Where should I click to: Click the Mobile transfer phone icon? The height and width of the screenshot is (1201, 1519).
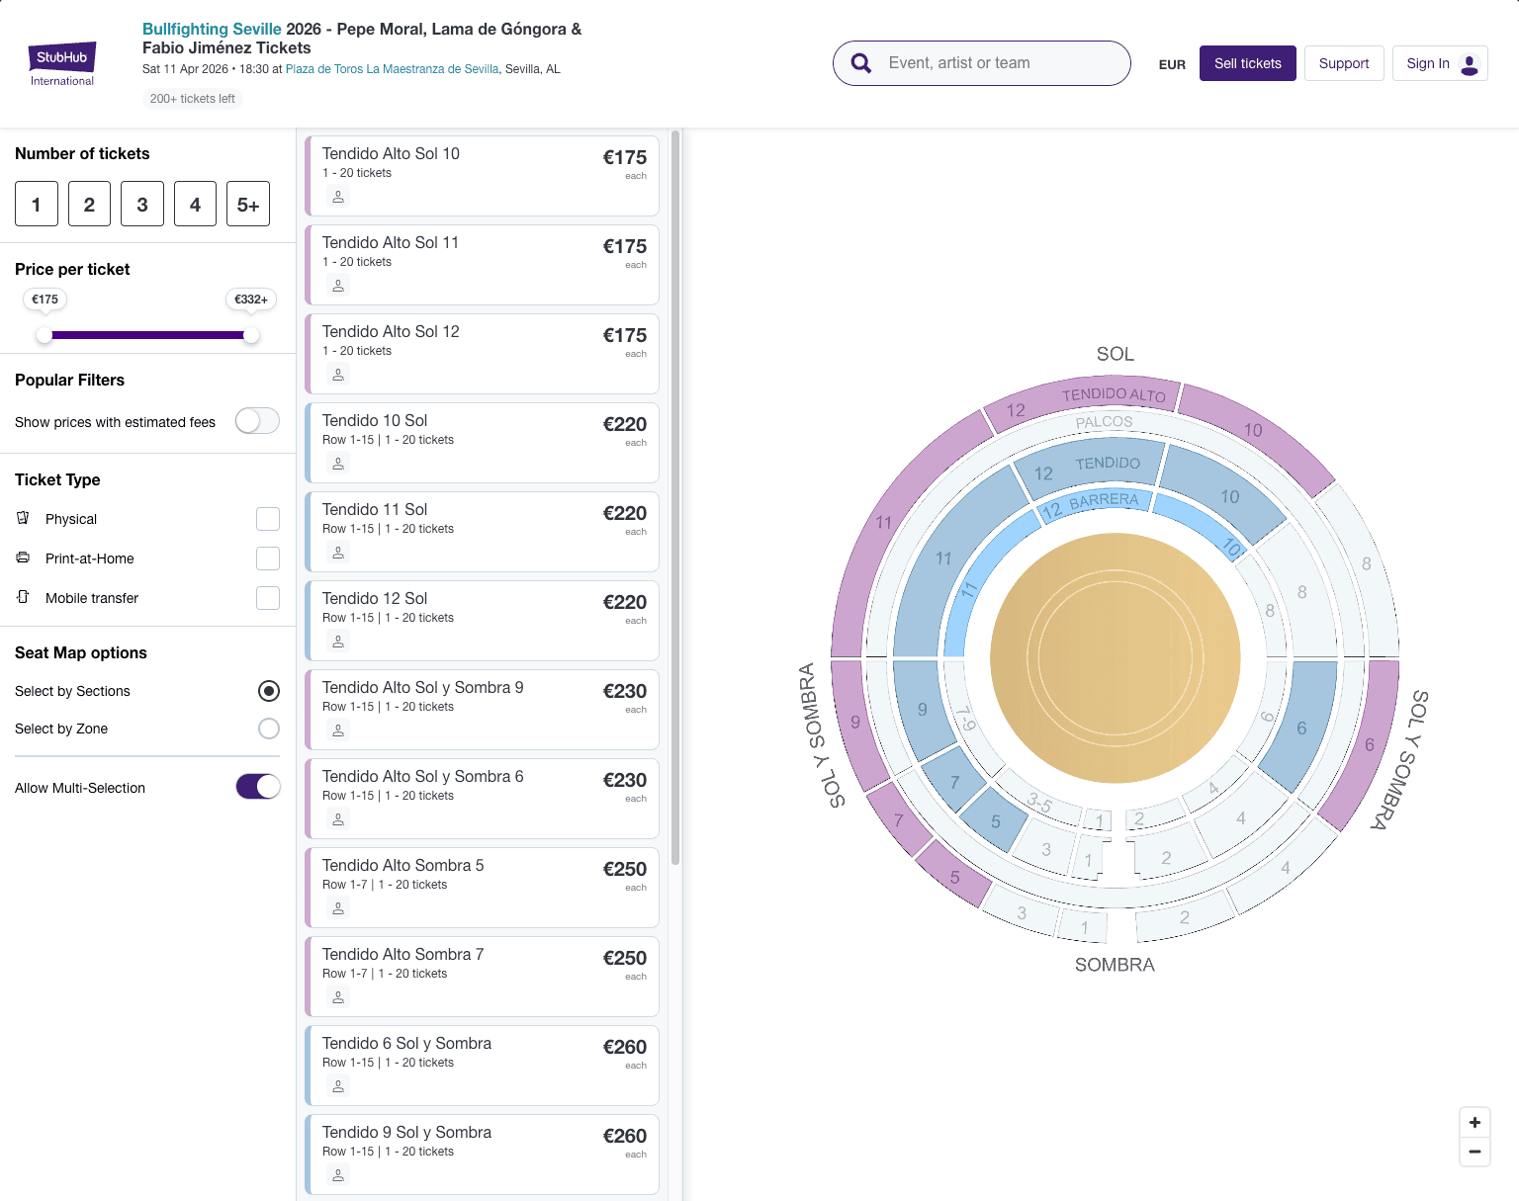[23, 597]
